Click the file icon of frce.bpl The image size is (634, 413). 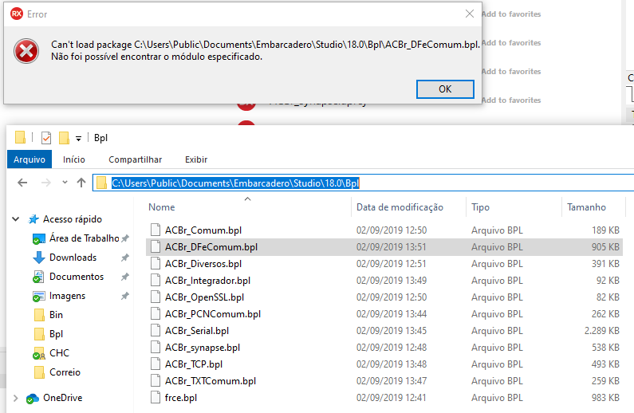(156, 398)
